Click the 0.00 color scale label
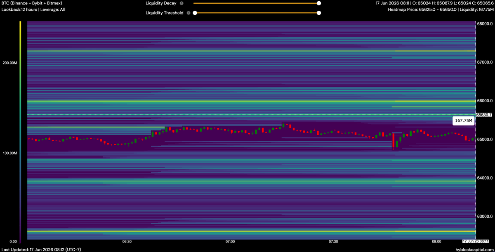 (x=13, y=241)
